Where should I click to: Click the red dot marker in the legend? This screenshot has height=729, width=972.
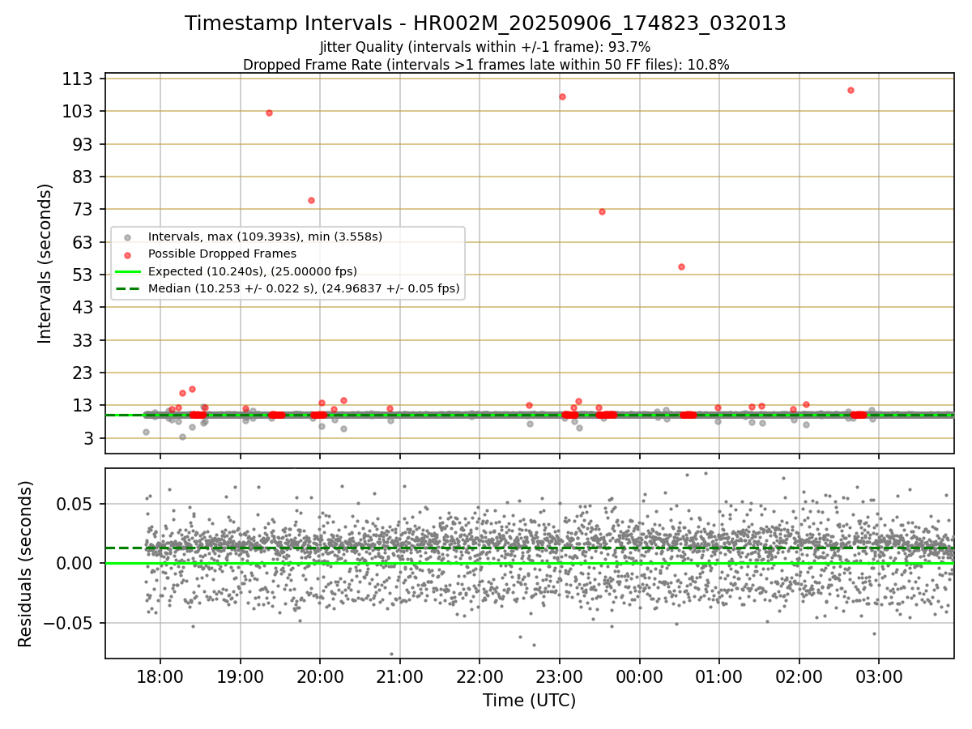pyautogui.click(x=128, y=254)
